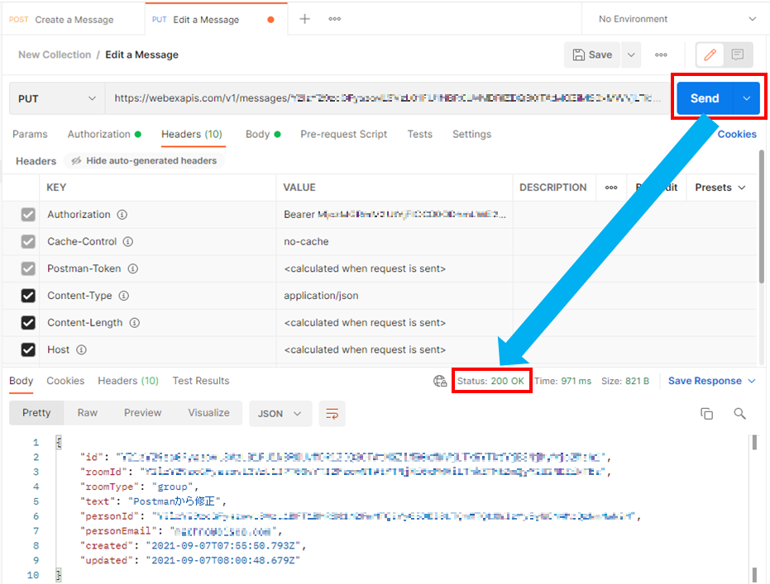This screenshot has width=770, height=584.
Task: Uncheck the Content-Length header checkbox
Action: 28,323
